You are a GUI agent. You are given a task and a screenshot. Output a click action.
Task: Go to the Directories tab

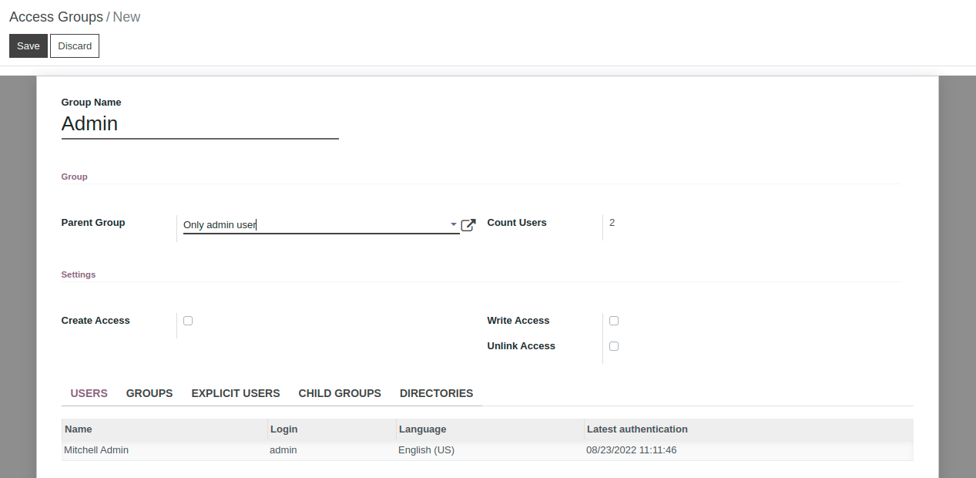tap(436, 393)
